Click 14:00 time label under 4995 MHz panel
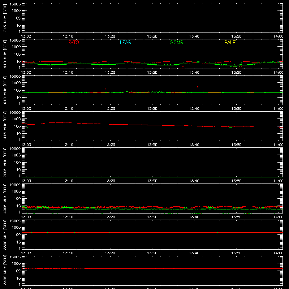Image resolution: width=289 pixels, height=289 pixels. 278,217
